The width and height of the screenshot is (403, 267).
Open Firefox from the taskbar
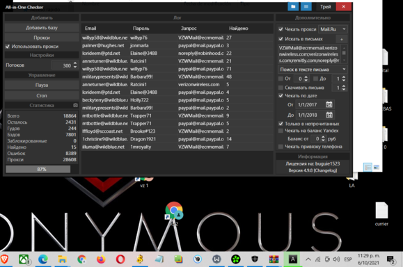[101, 259]
